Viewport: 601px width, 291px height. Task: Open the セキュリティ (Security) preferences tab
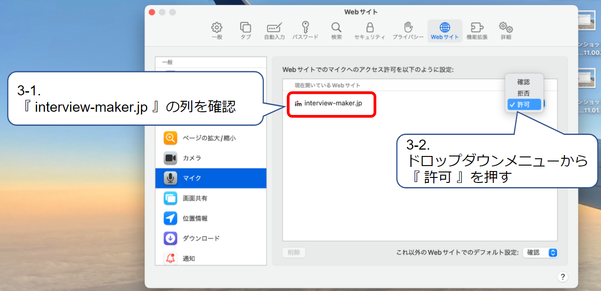[x=370, y=31]
